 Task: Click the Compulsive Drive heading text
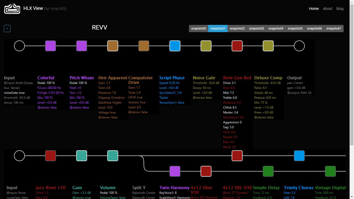click(x=140, y=80)
